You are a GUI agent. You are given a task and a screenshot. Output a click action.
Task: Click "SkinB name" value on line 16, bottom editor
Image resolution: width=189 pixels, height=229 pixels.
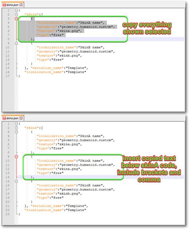coord(91,185)
